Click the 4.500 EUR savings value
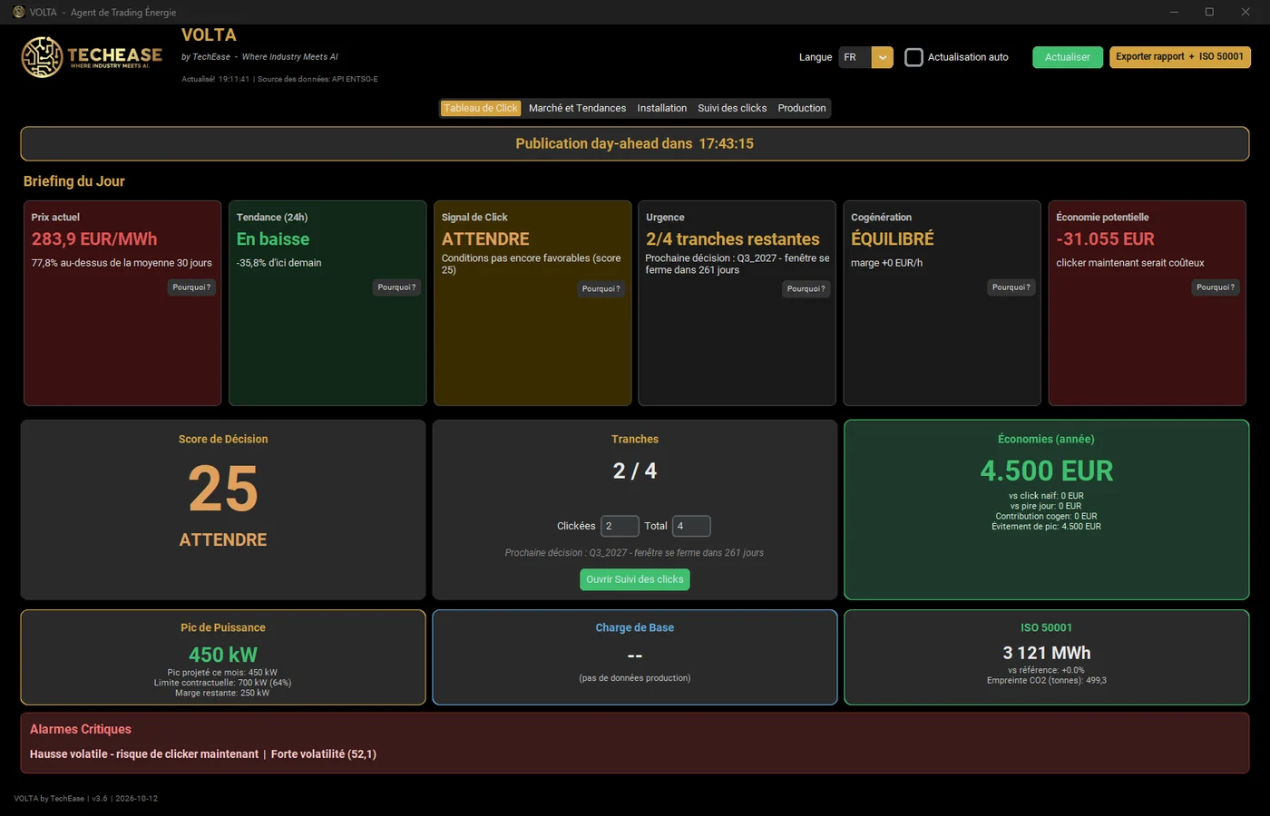The image size is (1270, 816). [x=1046, y=471]
